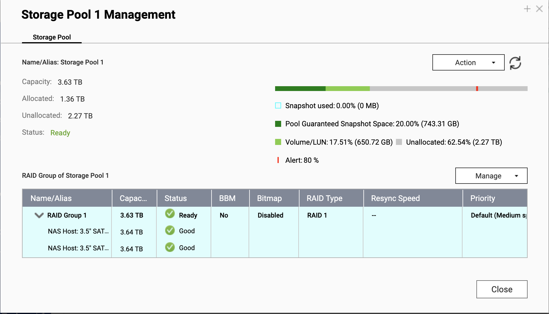Screen dimensions: 549x314
Task: Click the red alert threshold marker on usage bar
Action: (x=477, y=89)
